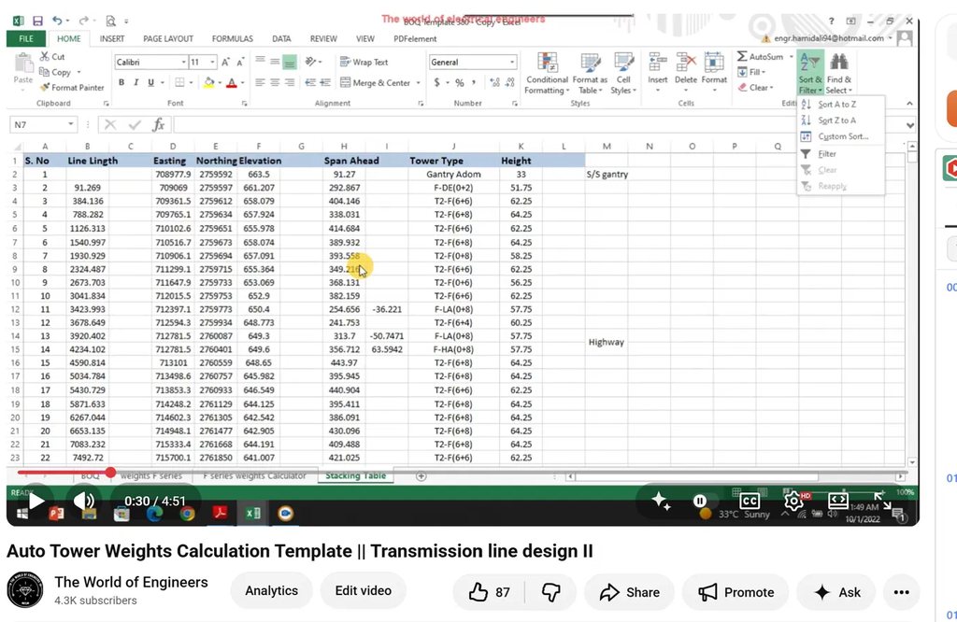Open video settings gear icon
The height and width of the screenshot is (622, 957).
(794, 502)
